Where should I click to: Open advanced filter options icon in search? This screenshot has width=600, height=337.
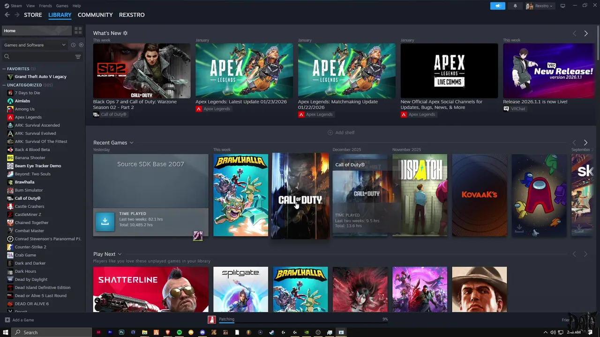click(78, 57)
